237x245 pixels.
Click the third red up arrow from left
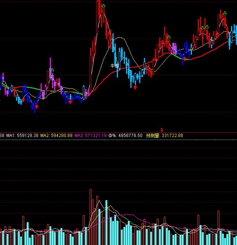[x=70, y=102]
